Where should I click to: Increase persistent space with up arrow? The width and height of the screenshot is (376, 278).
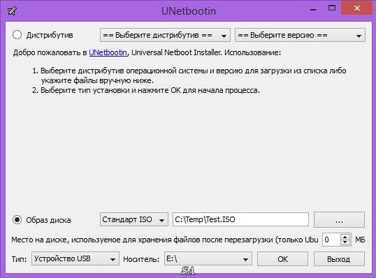click(x=345, y=237)
